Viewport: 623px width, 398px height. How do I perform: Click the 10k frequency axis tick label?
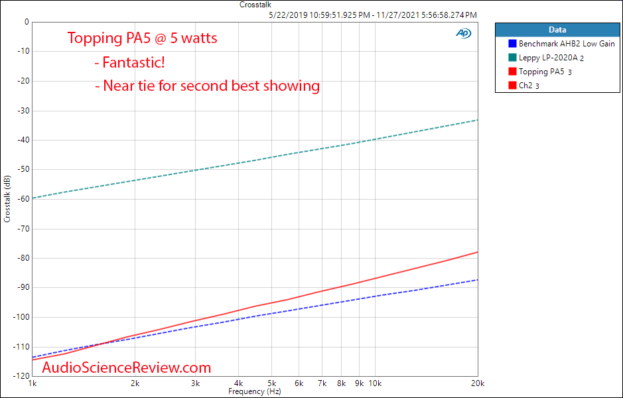click(375, 383)
